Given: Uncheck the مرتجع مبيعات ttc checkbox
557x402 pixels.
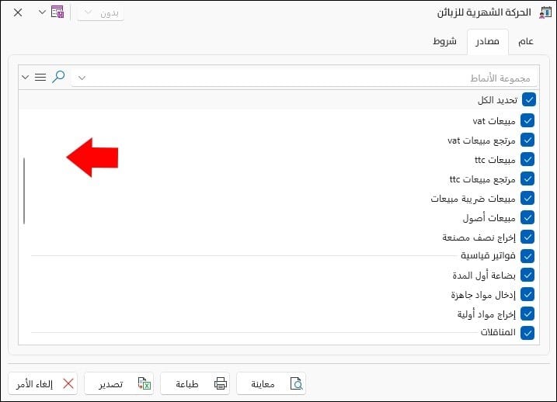Looking at the screenshot, I should click(527, 178).
